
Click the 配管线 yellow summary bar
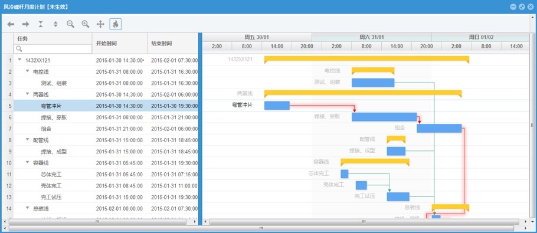pyautogui.click(x=396, y=139)
